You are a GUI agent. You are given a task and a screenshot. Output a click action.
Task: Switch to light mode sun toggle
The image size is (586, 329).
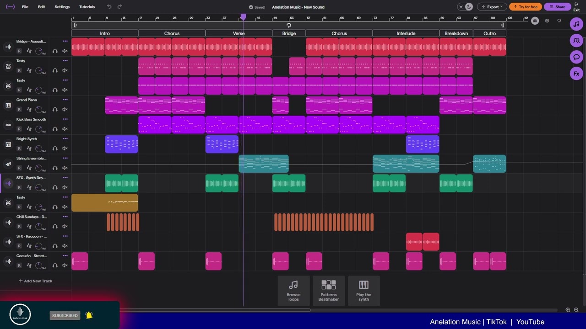coord(461,7)
